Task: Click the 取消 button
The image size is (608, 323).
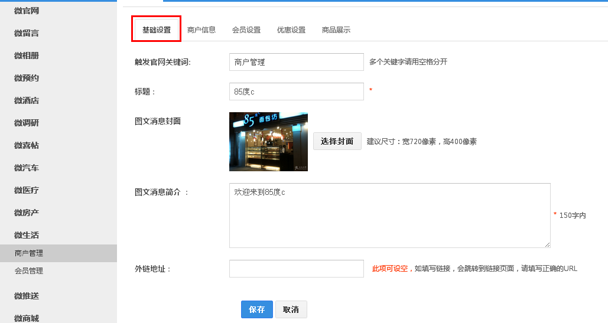Action: pos(291,309)
